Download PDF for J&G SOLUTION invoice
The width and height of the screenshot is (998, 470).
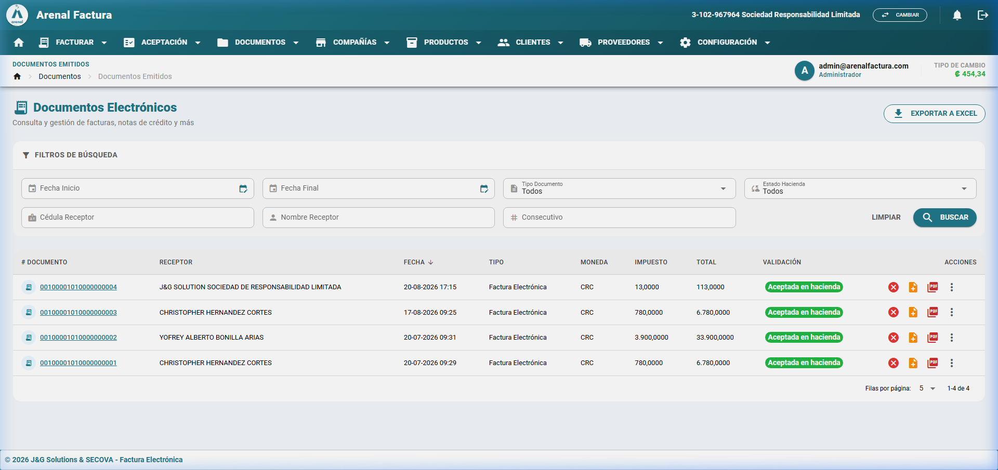[x=933, y=287]
